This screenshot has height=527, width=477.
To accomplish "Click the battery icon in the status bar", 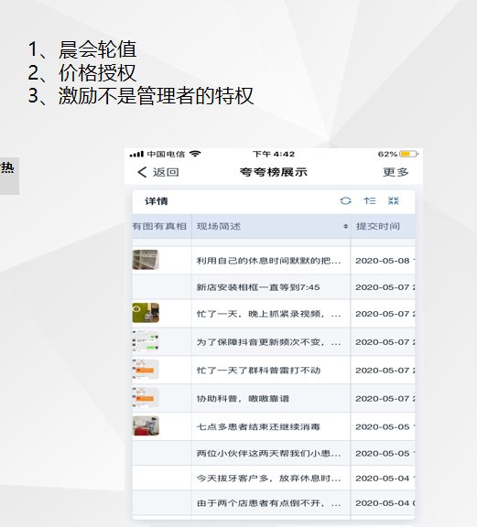I will pyautogui.click(x=408, y=154).
